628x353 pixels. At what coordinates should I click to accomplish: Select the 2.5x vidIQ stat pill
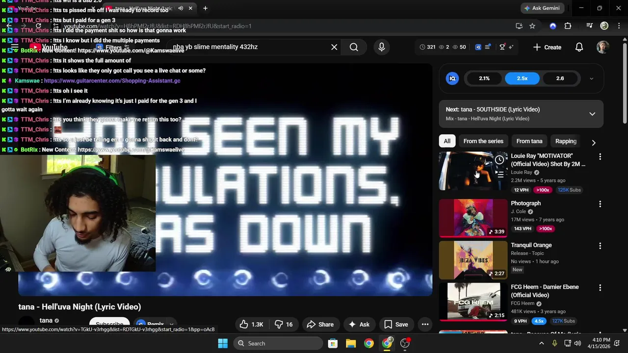pos(522,78)
